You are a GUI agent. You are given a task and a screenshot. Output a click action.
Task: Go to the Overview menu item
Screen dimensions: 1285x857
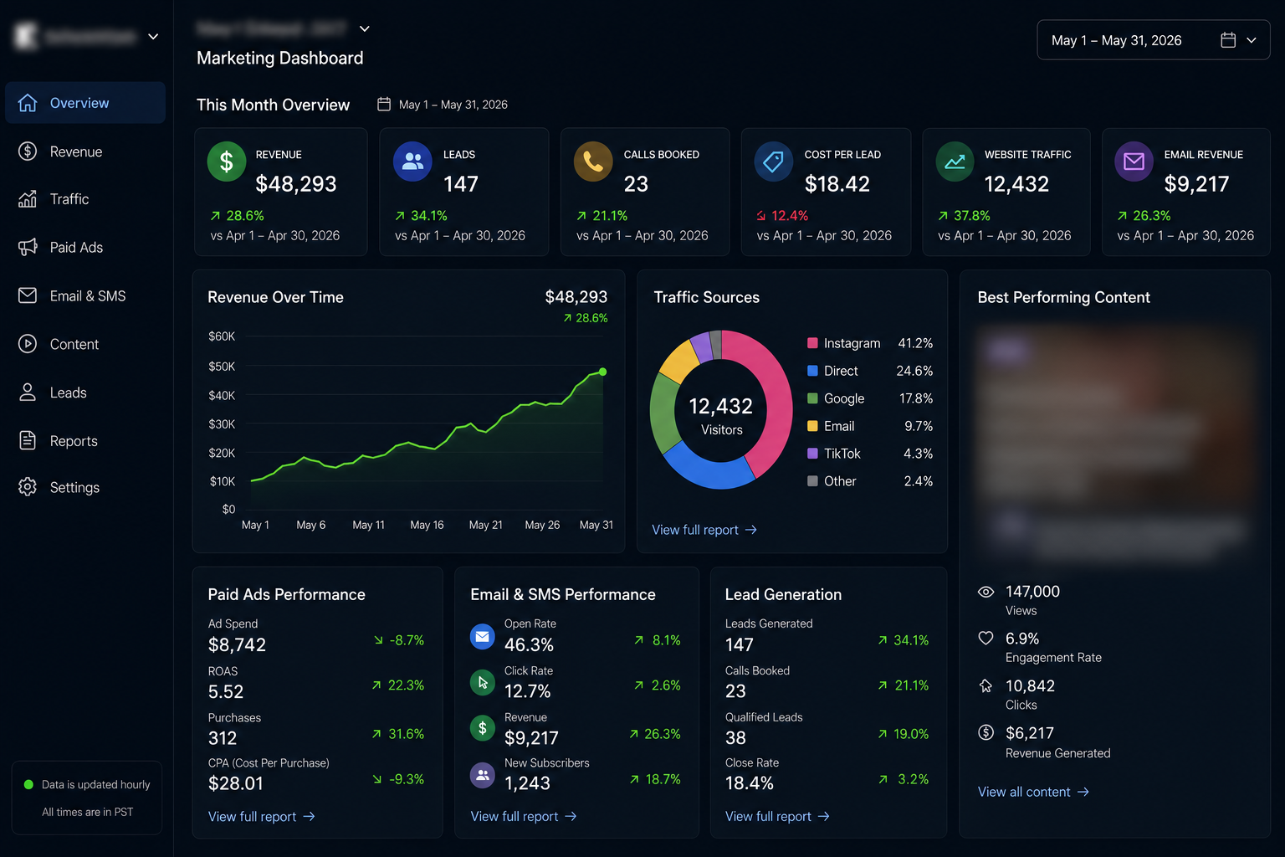[x=85, y=103]
